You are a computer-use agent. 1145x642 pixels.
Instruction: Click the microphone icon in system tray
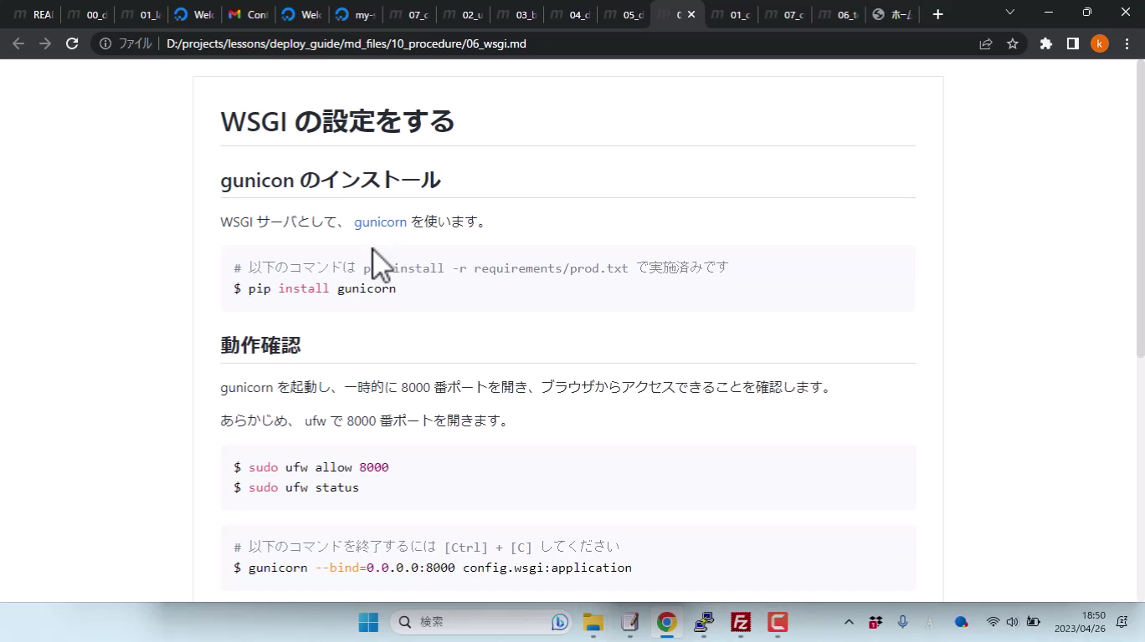(x=902, y=622)
